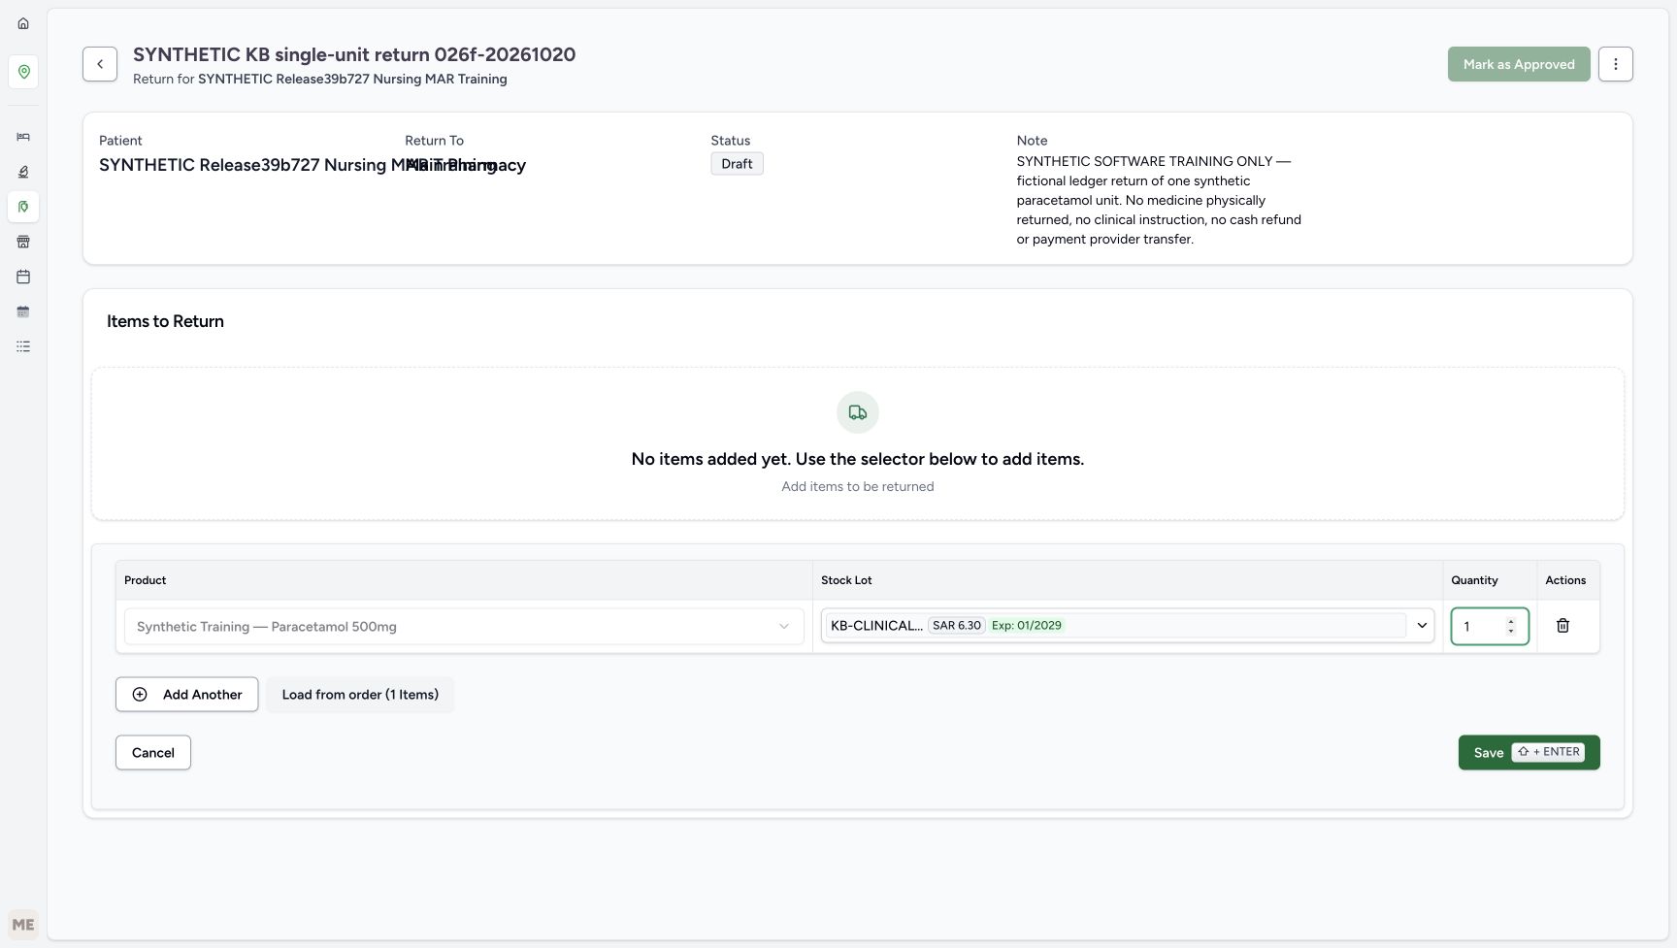Click Add Another item button
Viewport: 1677px width, 948px height.
[186, 695]
